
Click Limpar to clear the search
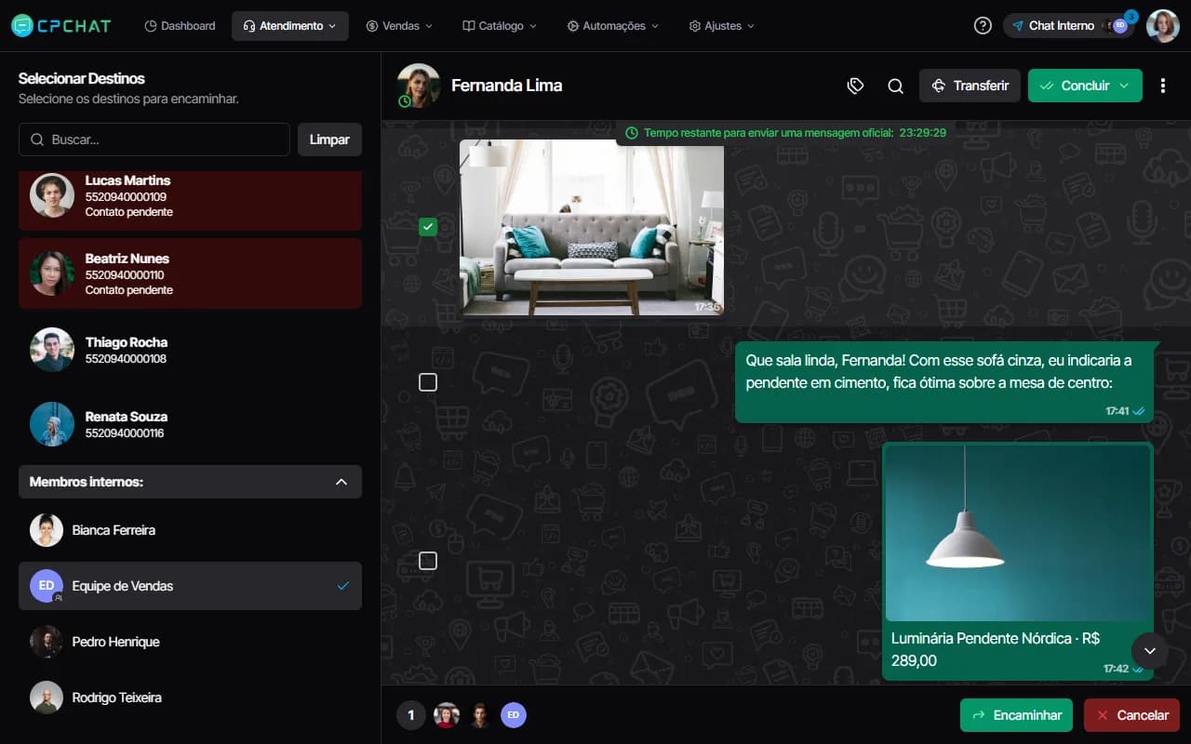tap(329, 139)
